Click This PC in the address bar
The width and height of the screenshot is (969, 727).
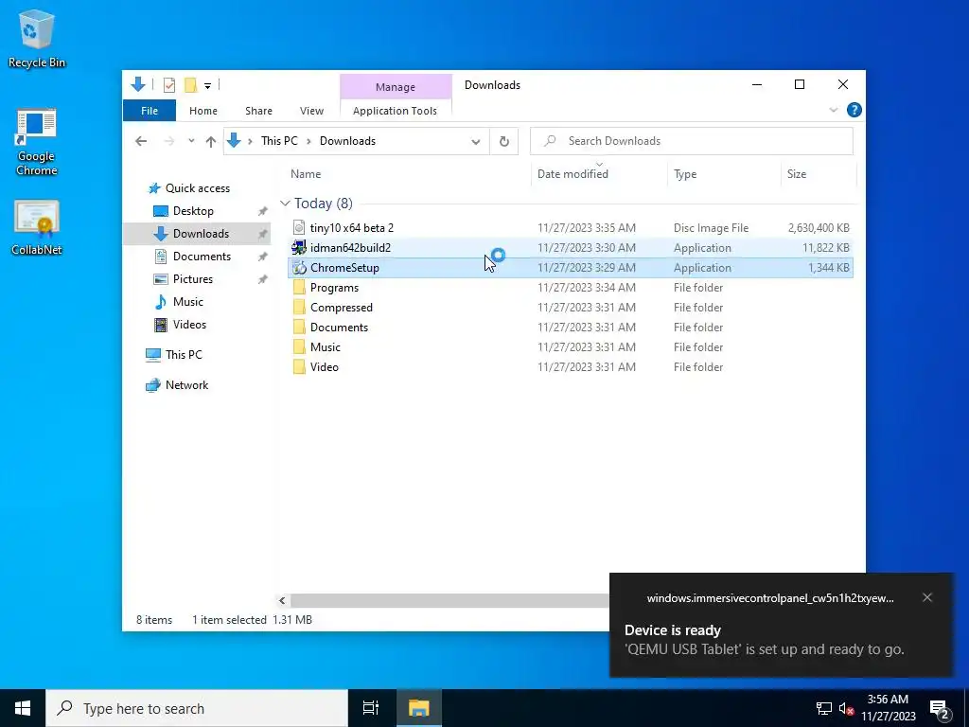point(279,141)
